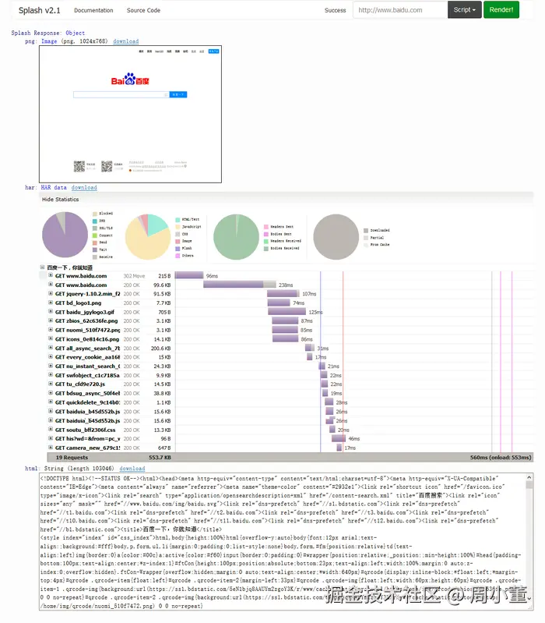The image size is (545, 623).
Task: Expand the icons_0e814c16.png request row
Action: [51, 339]
